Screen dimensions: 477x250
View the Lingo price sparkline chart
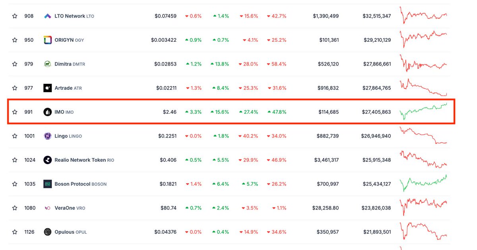(423, 135)
